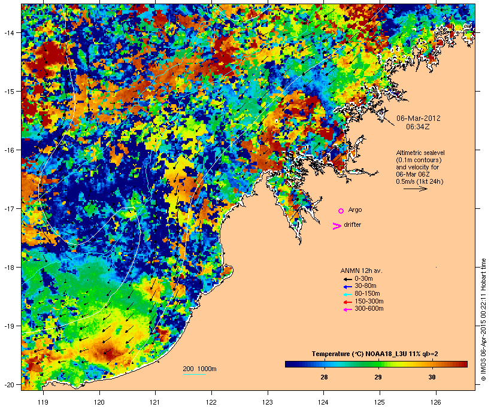Image resolution: width=491 pixels, height=407 pixels.
Task: Click the 0.5m/s velocity scale arrow
Action: (415, 189)
